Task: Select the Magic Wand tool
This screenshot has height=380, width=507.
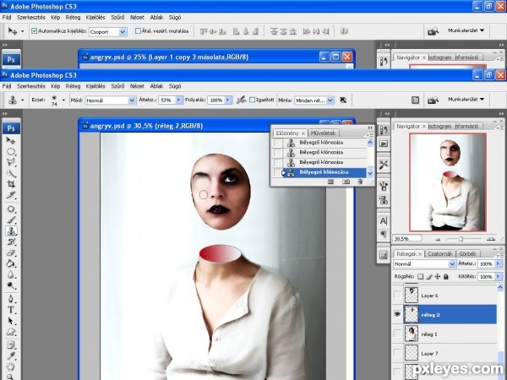Action: pos(11,173)
